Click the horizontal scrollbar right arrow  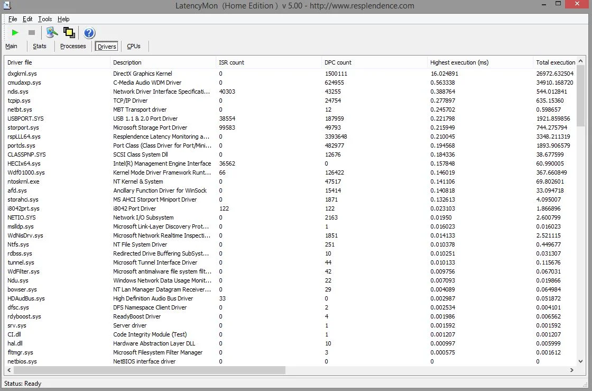tap(571, 370)
